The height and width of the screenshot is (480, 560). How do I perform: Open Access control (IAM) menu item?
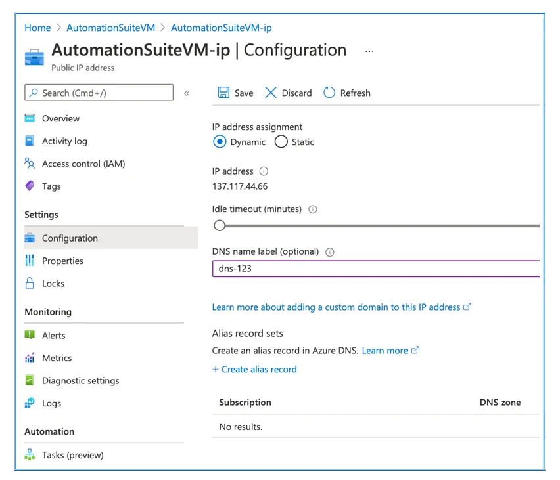coord(83,164)
